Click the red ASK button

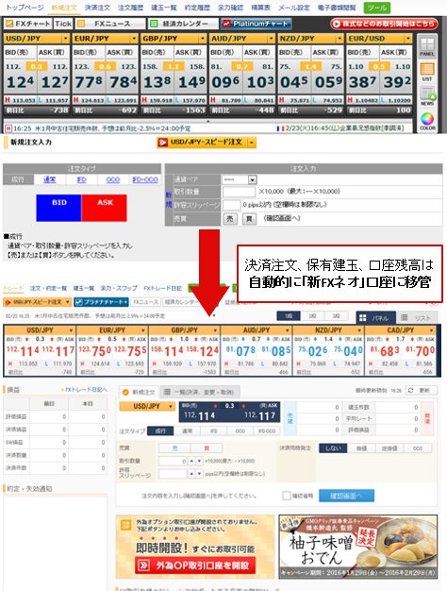pos(105,208)
